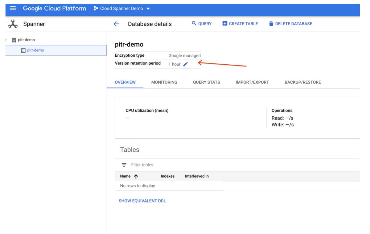Image resolution: width=370 pixels, height=234 pixels.
Task: Click the 'Version retention period' label
Action: point(138,63)
